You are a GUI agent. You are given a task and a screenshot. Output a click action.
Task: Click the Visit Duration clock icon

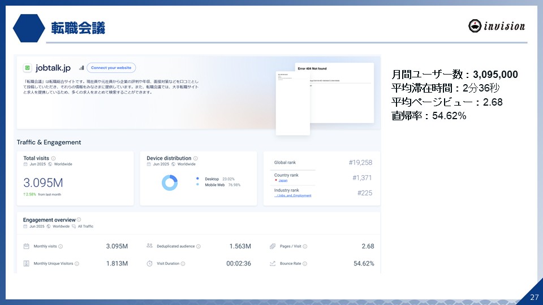(149, 264)
